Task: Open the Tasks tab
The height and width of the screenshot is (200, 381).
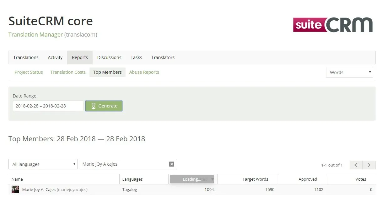Action: point(136,57)
